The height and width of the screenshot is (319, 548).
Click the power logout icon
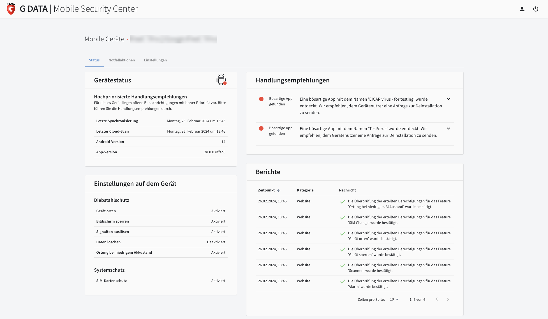point(535,9)
